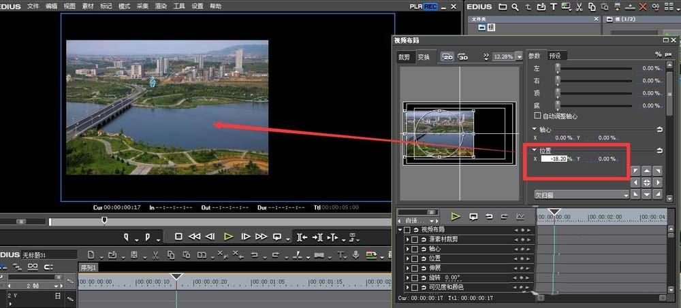Click the center alignment button in position grid
This screenshot has width=681, height=308.
pyautogui.click(x=646, y=182)
